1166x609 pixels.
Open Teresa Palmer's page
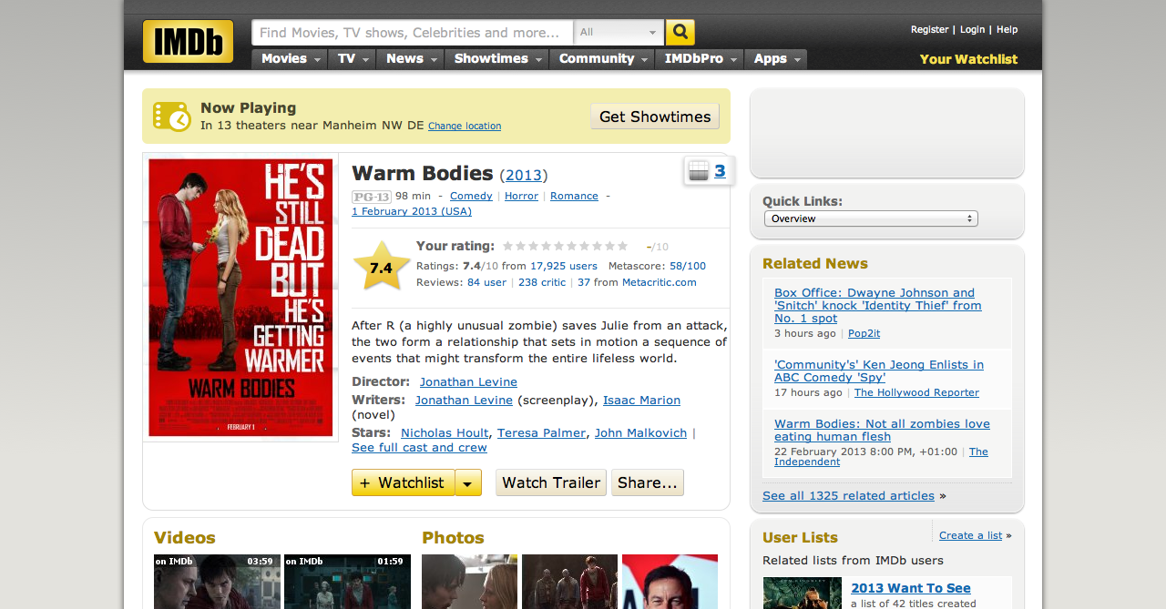[x=541, y=433]
